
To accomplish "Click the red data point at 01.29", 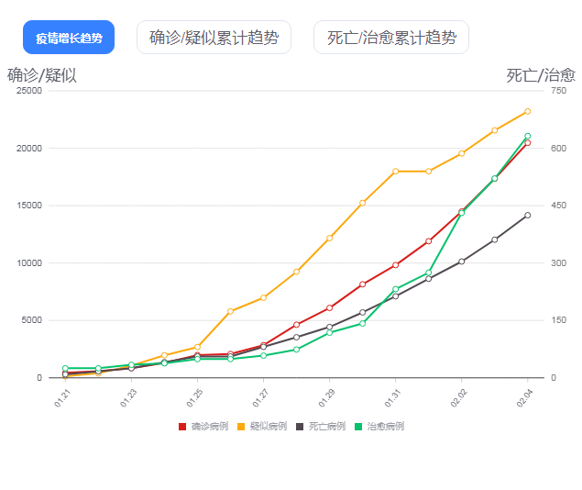I will click(x=330, y=308).
